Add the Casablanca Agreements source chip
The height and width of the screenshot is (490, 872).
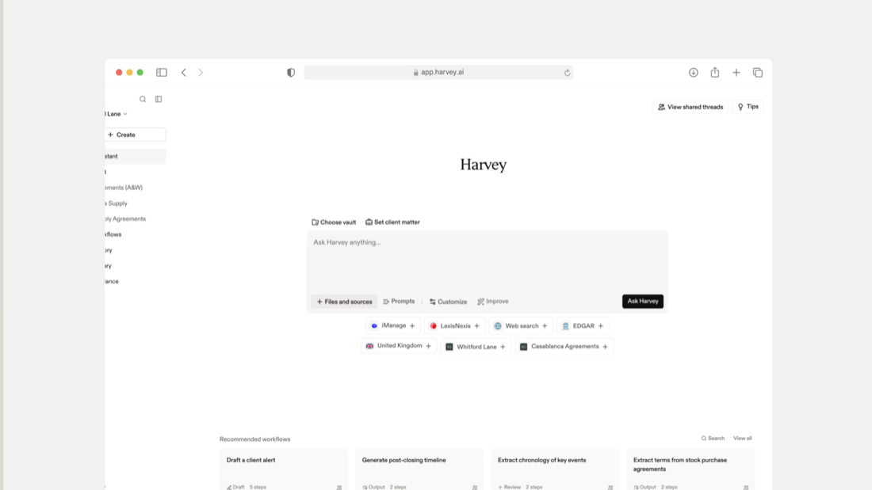[564, 347]
